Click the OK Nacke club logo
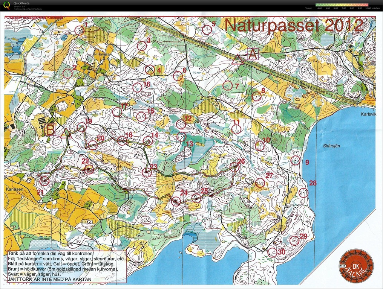Viewport: 383px width, 289px height. [x=356, y=263]
